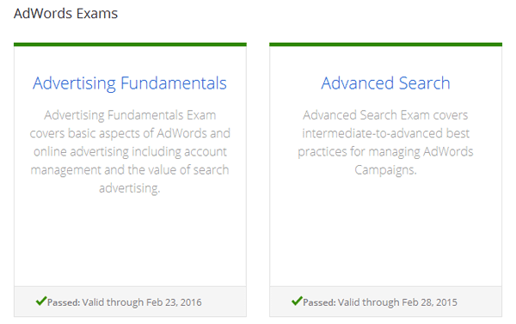Image resolution: width=516 pixels, height=324 pixels.
Task: Click the Advanced Search card footer
Action: click(385, 302)
